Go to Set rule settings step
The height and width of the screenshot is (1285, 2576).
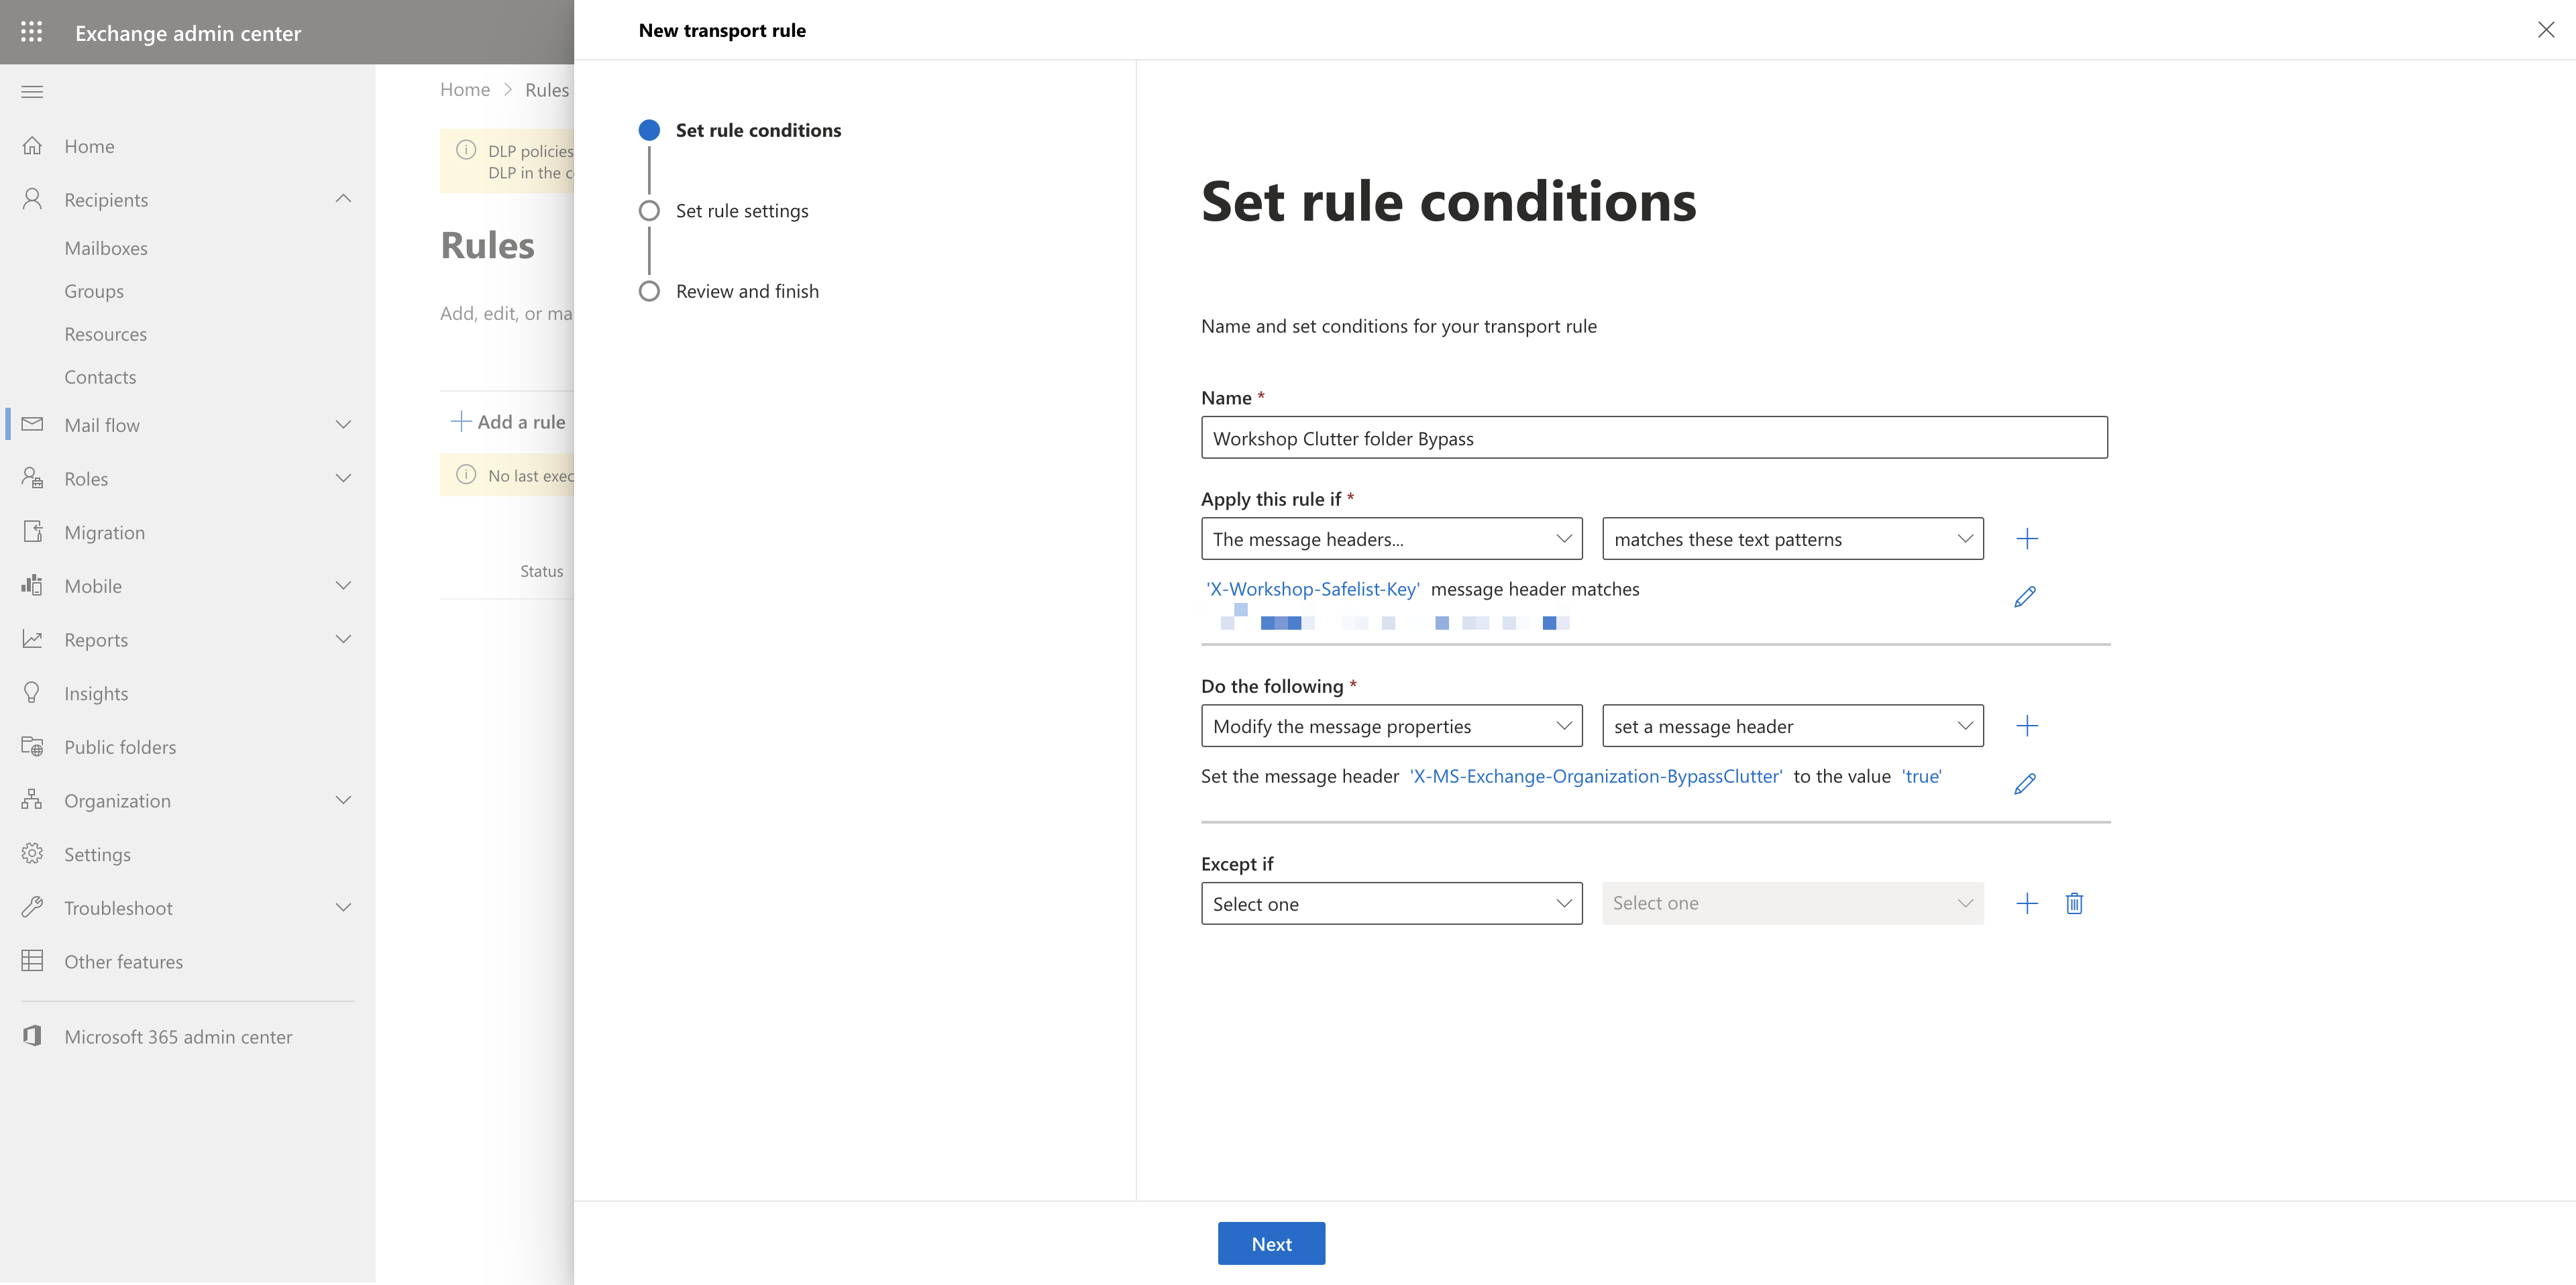741,211
